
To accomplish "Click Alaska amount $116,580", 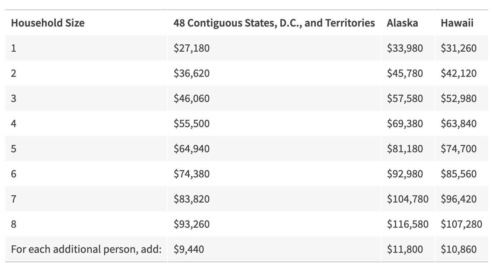I will 407,224.
